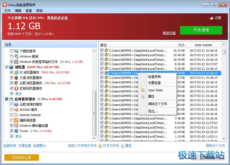This screenshot has height=165, width=230.
Task: Click the Windows媒体播放器 player icon
Action: point(16,125)
